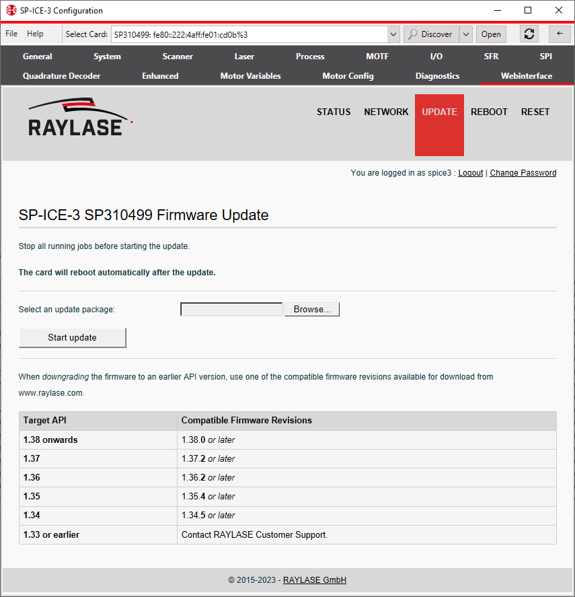Select the Webinterface tab

527,76
